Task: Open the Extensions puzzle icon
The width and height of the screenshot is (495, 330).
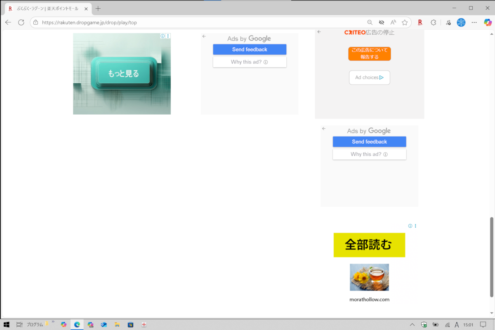Action: (x=433, y=22)
